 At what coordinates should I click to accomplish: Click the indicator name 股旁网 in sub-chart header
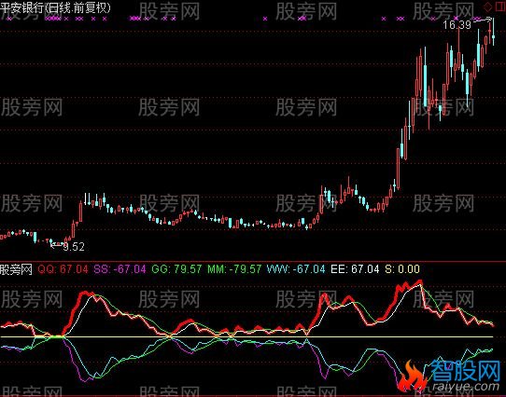[x=16, y=269]
